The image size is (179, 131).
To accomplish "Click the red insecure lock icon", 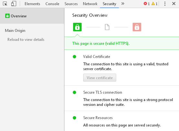I will coord(137,27).
